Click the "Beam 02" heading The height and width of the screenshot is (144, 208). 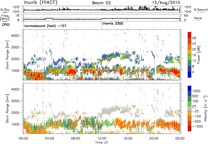101,3
